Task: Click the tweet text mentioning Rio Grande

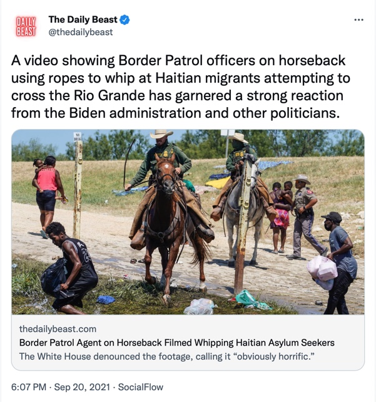Action: click(177, 95)
